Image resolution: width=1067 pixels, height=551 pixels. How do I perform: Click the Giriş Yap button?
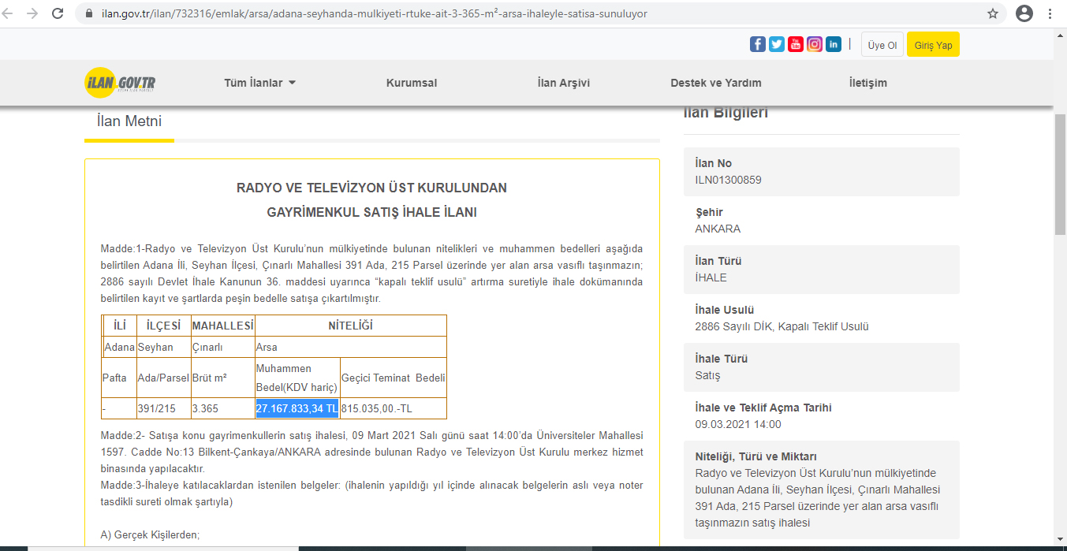933,45
